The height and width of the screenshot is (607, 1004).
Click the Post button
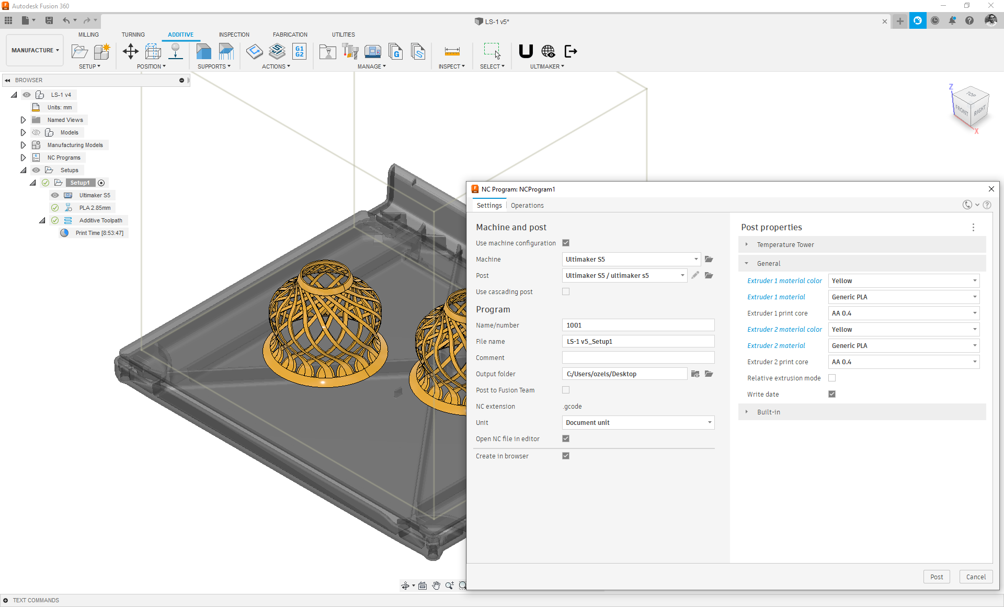(936, 577)
